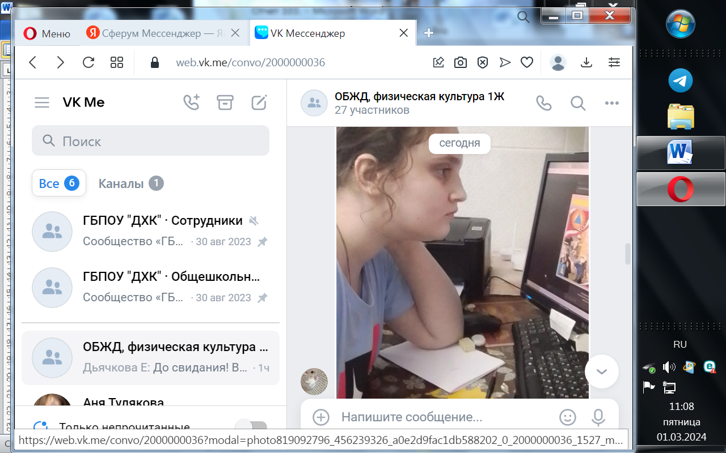The image size is (726, 453).
Task: Toggle the Только непрочитанные switch
Action: tap(251, 427)
